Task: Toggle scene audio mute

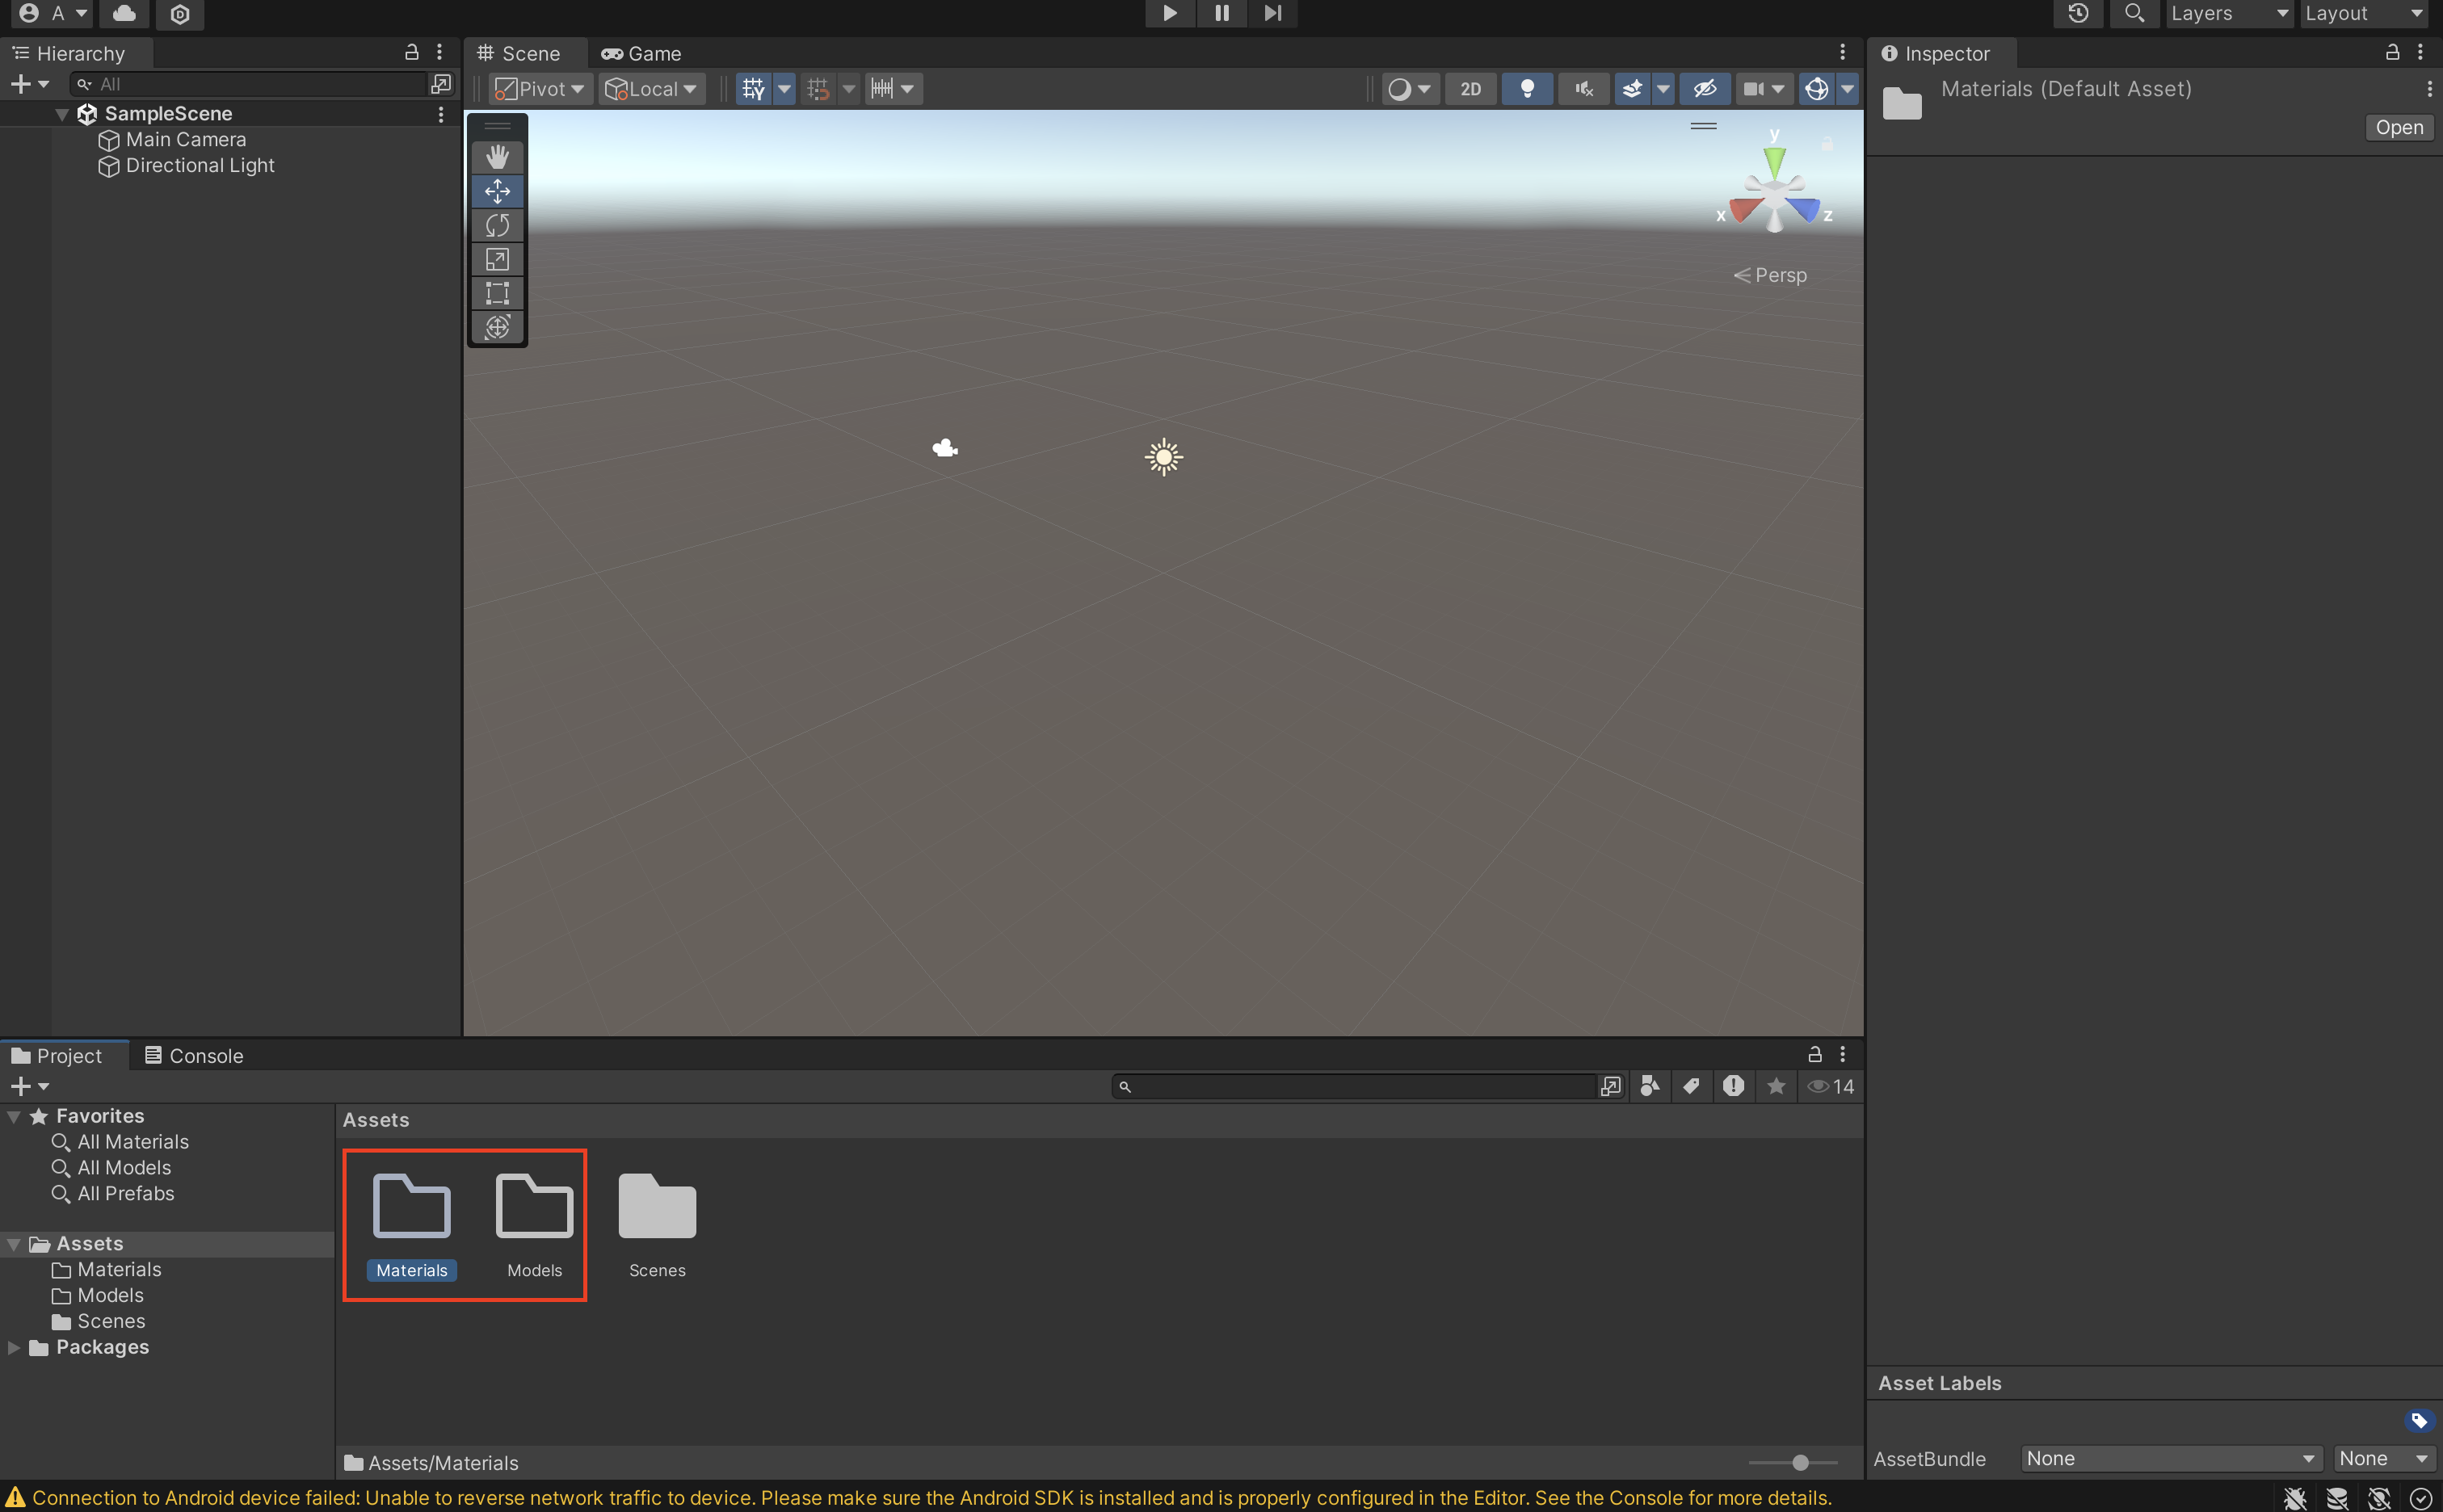Action: click(x=1583, y=89)
